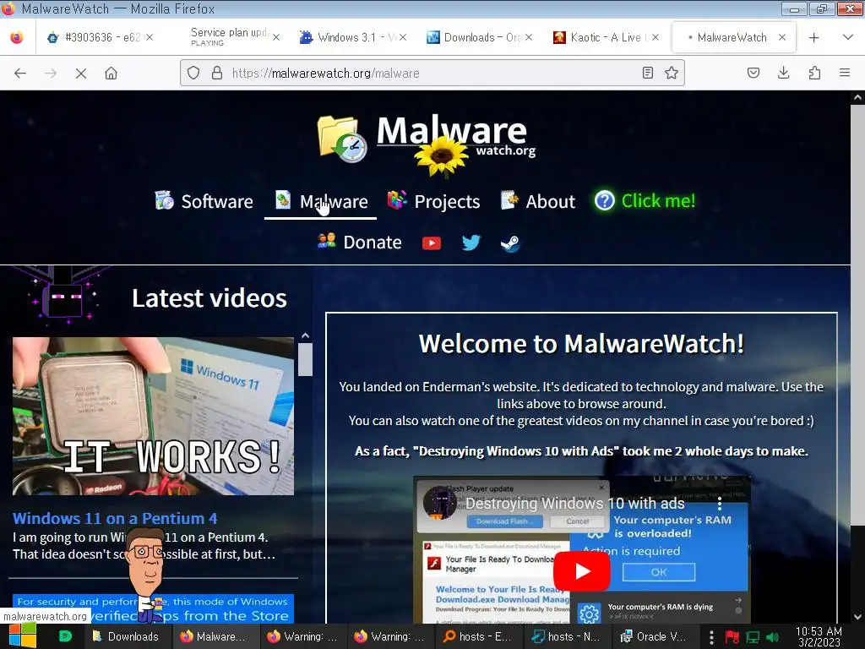The width and height of the screenshot is (865, 649).
Task: Click the Destroying Windows 10 with ads title
Action: [x=574, y=504]
